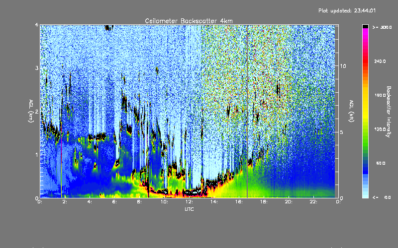Select the "3" km tick on left axis
The width and height of the screenshot is (398, 248).
tap(37, 68)
